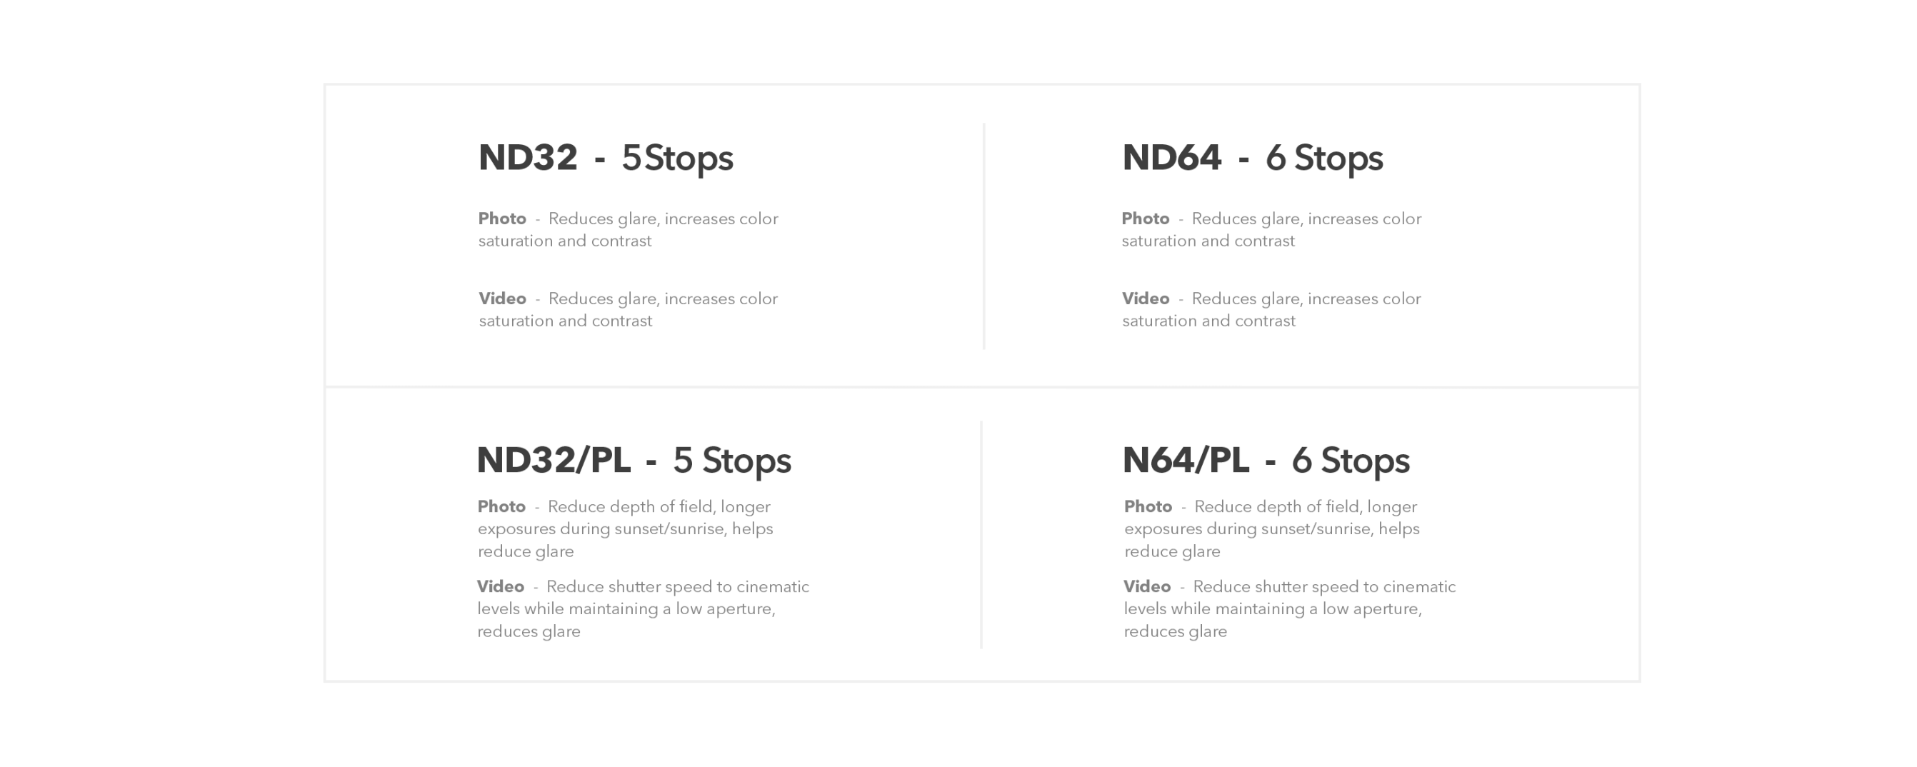The image size is (1917, 767).
Task: Click ND32 photo description about glare
Action: (x=628, y=230)
